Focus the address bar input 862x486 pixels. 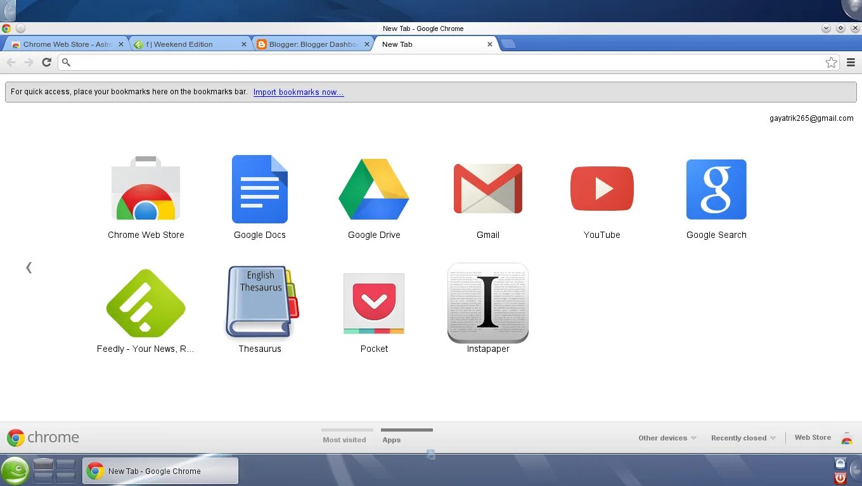[449, 62]
